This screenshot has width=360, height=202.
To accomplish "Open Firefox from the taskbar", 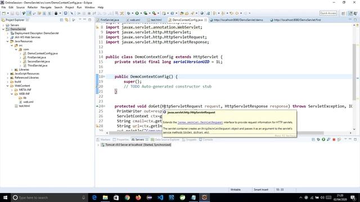I will point(138,198).
